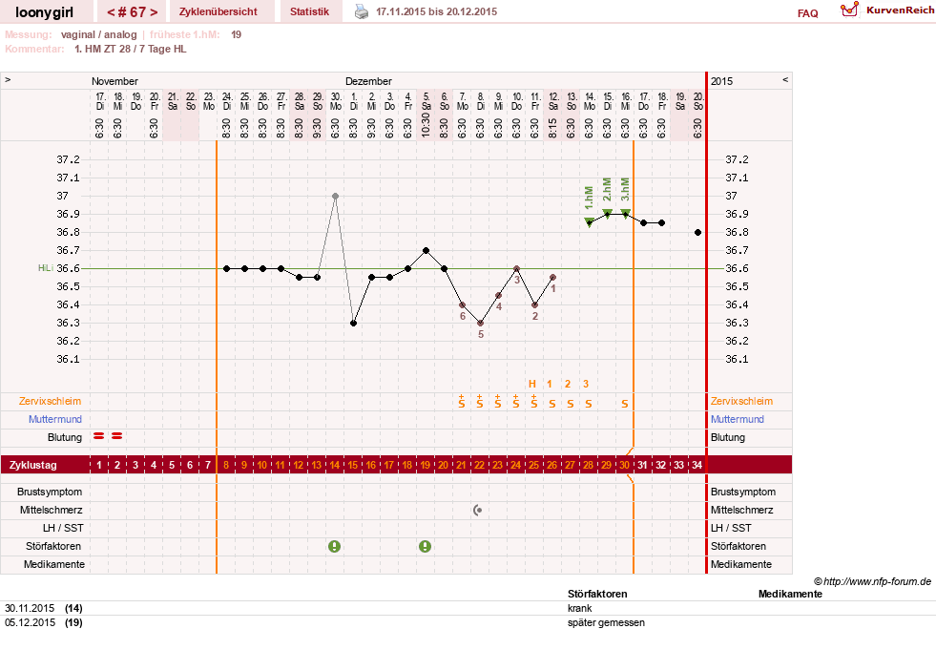Click the Störfaktoren icon on cycle day 14
Image resolution: width=936 pixels, height=650 pixels.
point(335,546)
